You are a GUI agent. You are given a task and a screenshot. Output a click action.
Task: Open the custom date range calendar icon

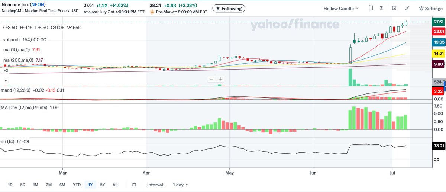[134, 185]
